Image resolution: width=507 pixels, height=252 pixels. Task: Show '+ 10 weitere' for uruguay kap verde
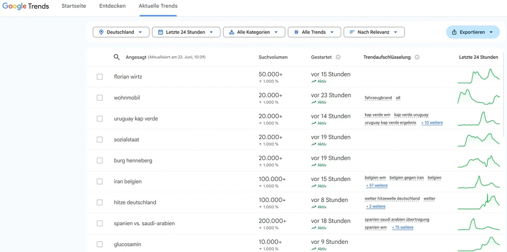(x=432, y=123)
